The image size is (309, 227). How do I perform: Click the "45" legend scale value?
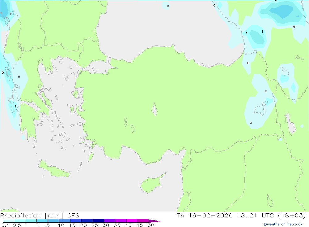[140, 225]
